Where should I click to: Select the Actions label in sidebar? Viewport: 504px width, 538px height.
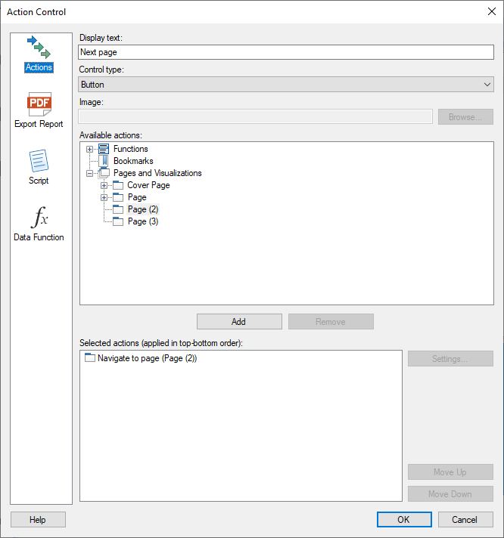pos(39,67)
